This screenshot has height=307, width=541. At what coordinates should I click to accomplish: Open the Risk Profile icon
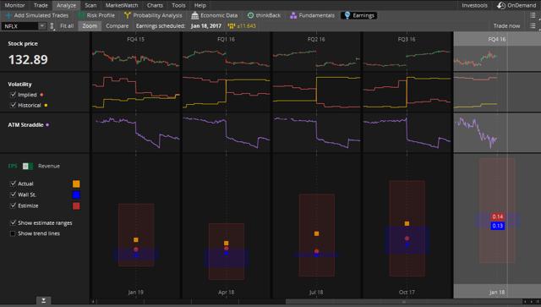click(81, 15)
